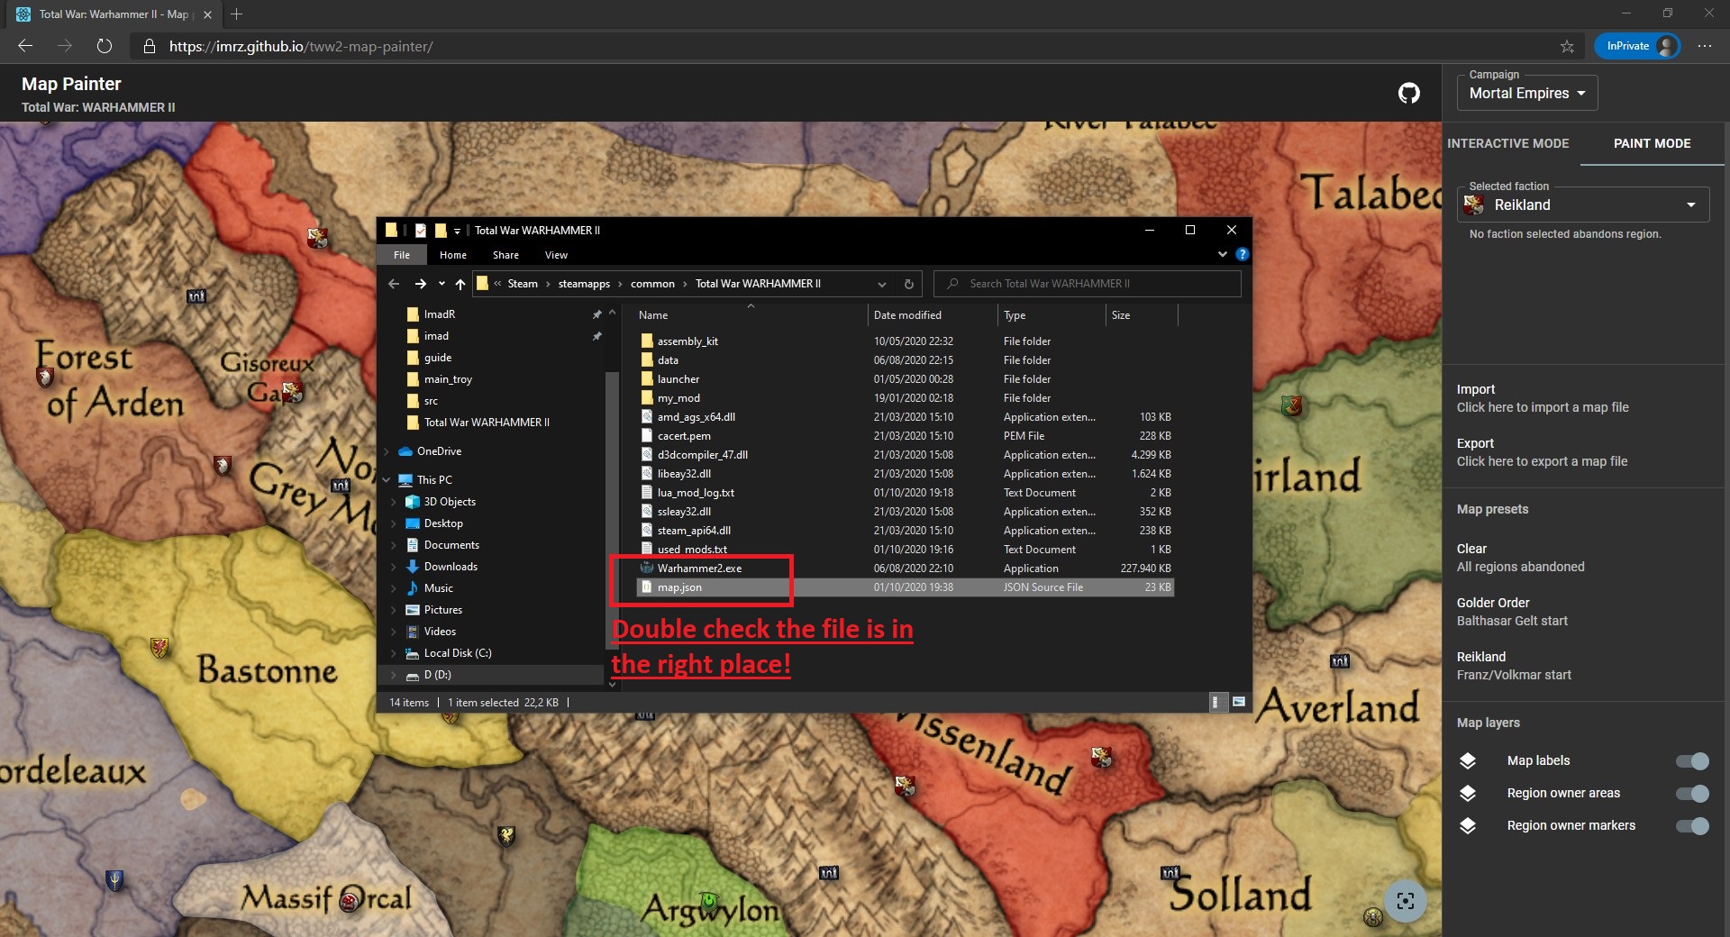
Task: Click Explorer's back arrow
Action: click(x=394, y=284)
